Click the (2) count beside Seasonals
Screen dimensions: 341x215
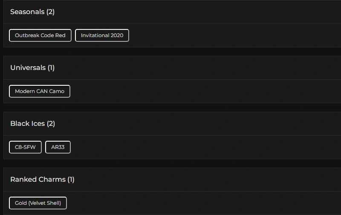(50, 12)
